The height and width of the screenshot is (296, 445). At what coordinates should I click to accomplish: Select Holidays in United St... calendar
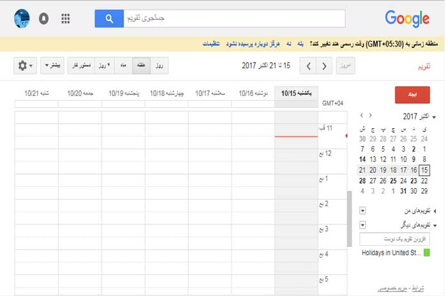pyautogui.click(x=391, y=253)
